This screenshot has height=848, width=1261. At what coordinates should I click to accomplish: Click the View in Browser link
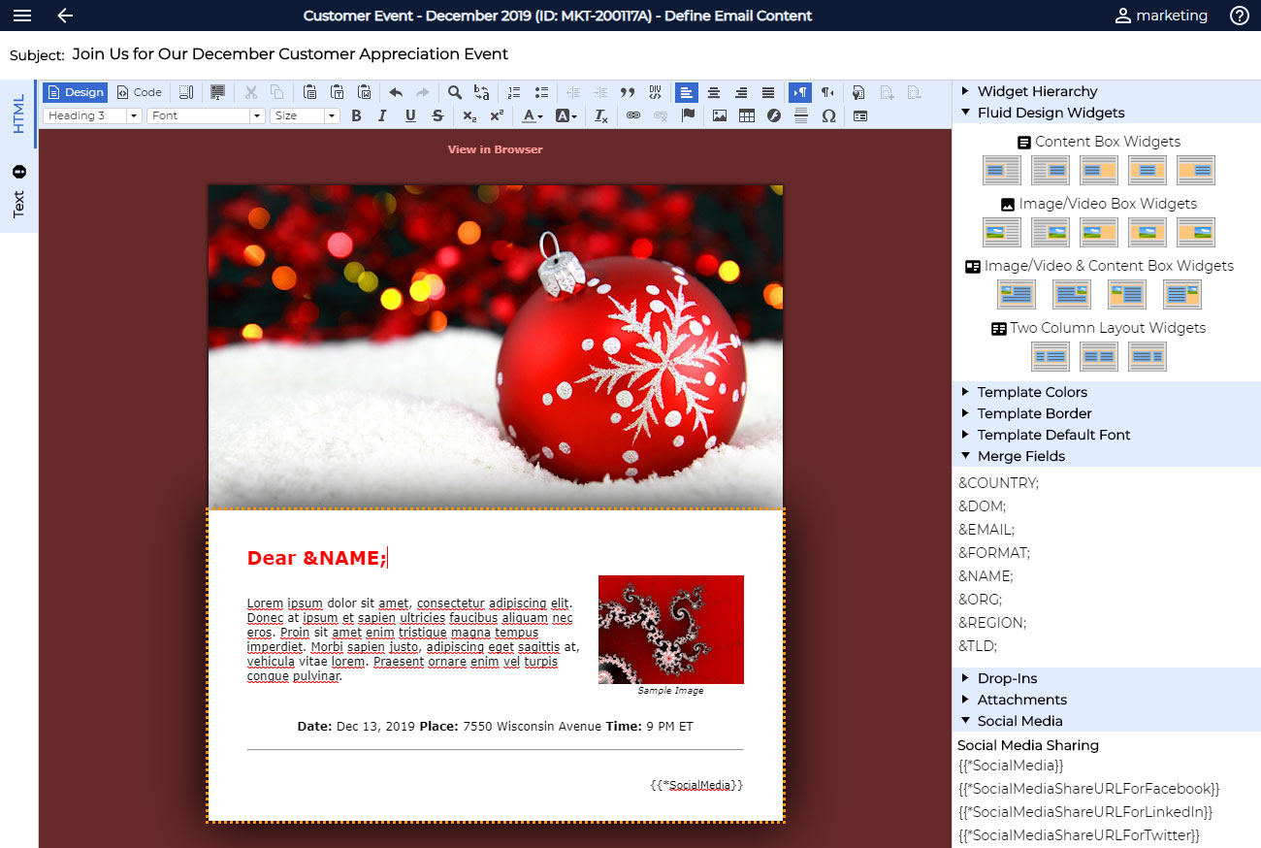(495, 149)
